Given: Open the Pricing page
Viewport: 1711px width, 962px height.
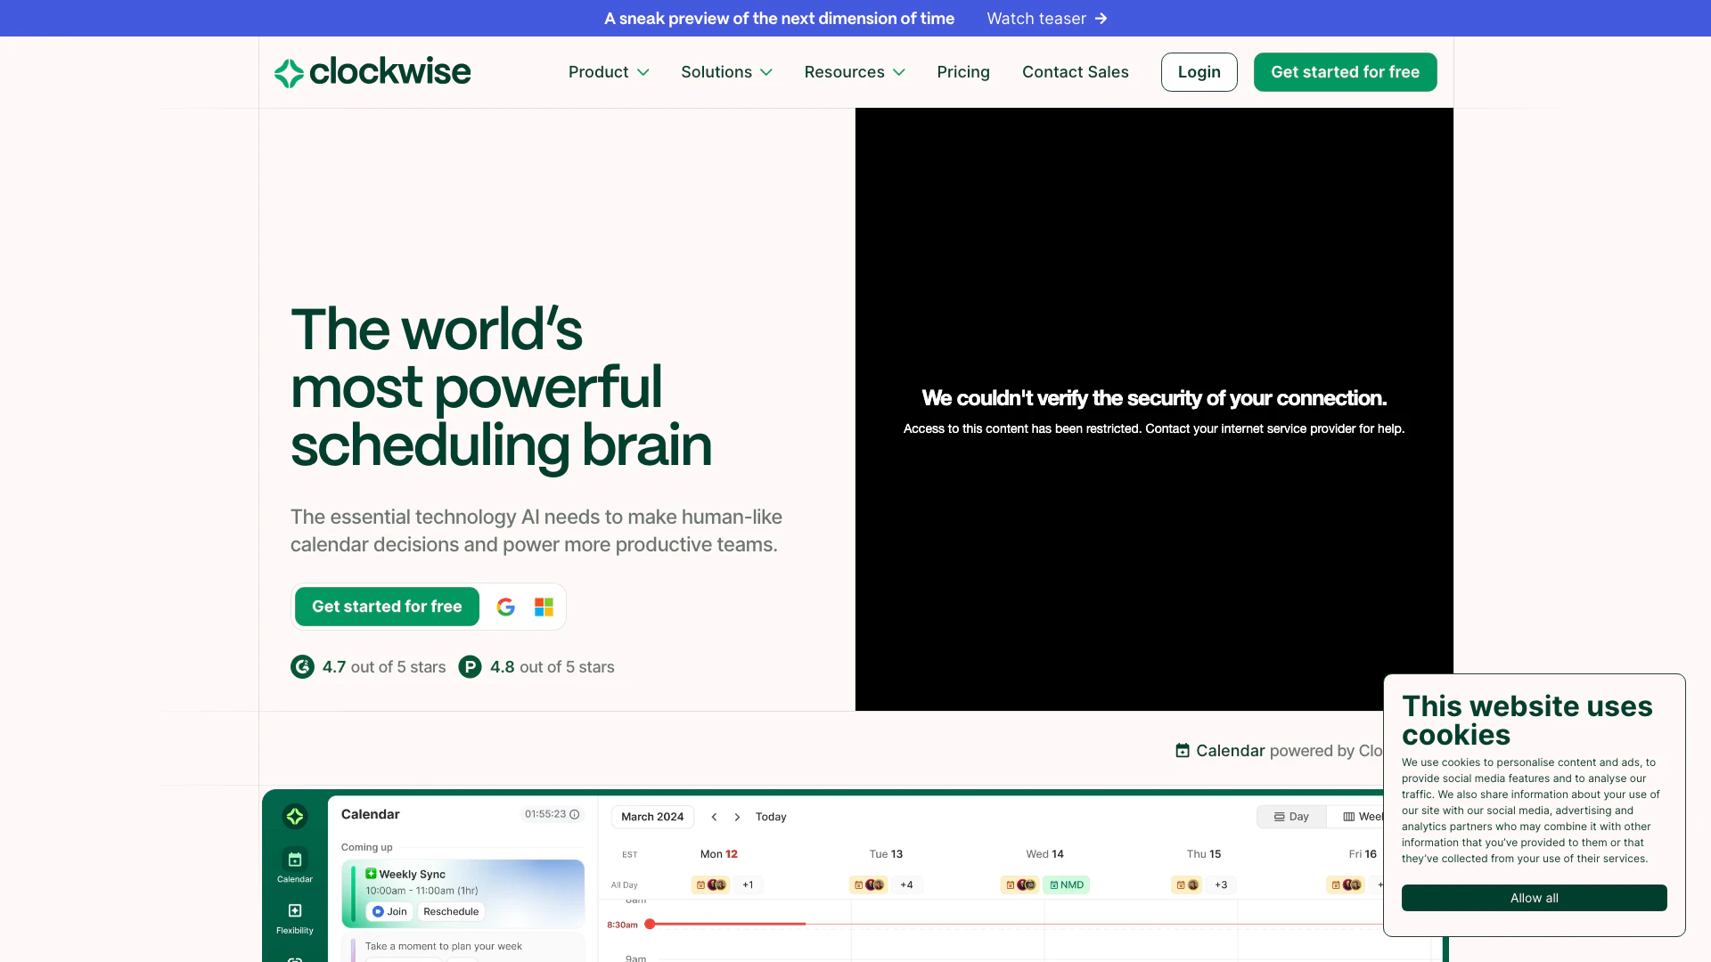Looking at the screenshot, I should click(x=963, y=72).
